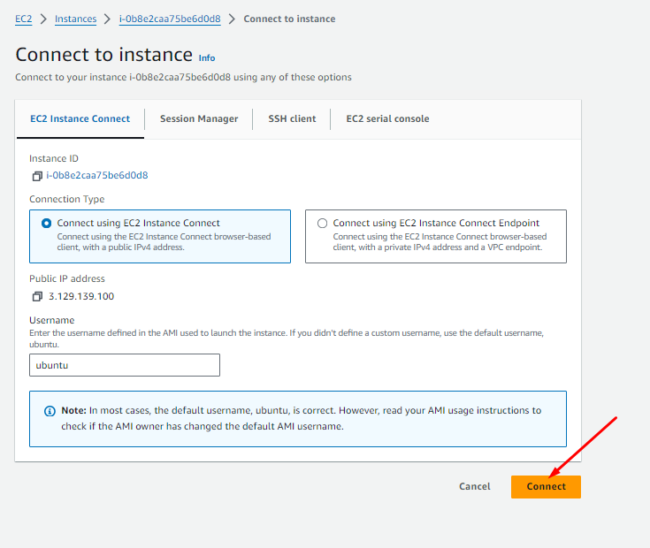Click the 'Public IP address' label
The image size is (650, 548).
tap(67, 278)
